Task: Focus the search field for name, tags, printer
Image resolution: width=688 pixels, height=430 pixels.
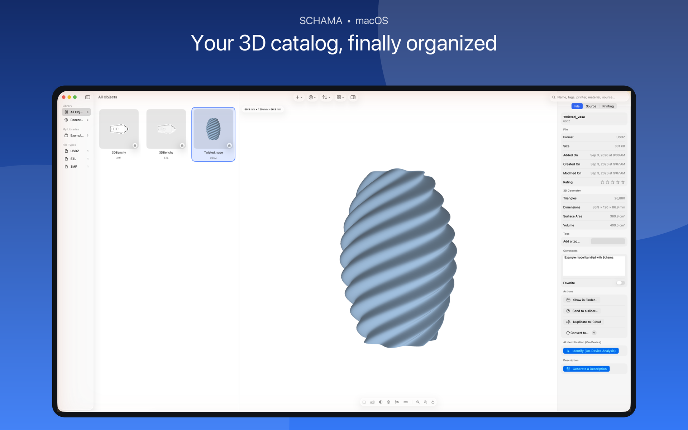Action: click(x=589, y=97)
